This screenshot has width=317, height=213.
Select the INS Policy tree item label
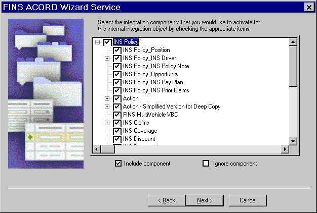(x=126, y=42)
